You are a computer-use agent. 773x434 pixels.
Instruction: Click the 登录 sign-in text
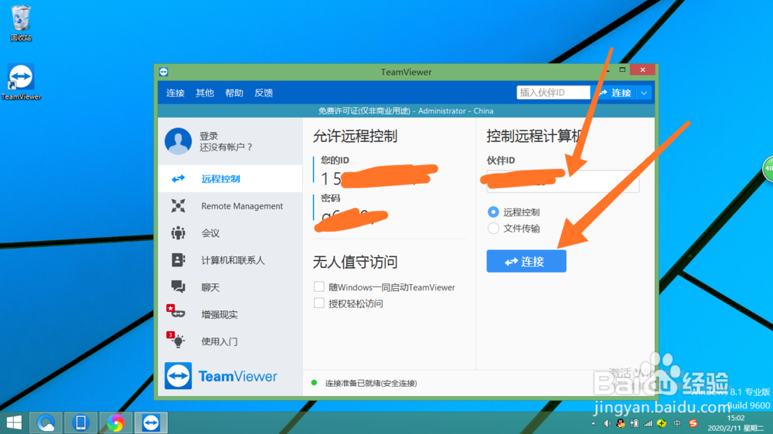(209, 135)
